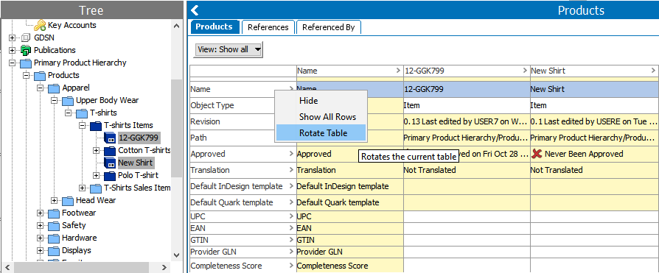The width and height of the screenshot is (659, 273).
Task: Click the Publications green icon
Action: coord(26,50)
